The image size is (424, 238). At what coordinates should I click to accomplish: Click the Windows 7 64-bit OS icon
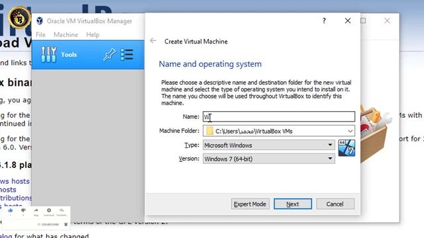point(346,148)
